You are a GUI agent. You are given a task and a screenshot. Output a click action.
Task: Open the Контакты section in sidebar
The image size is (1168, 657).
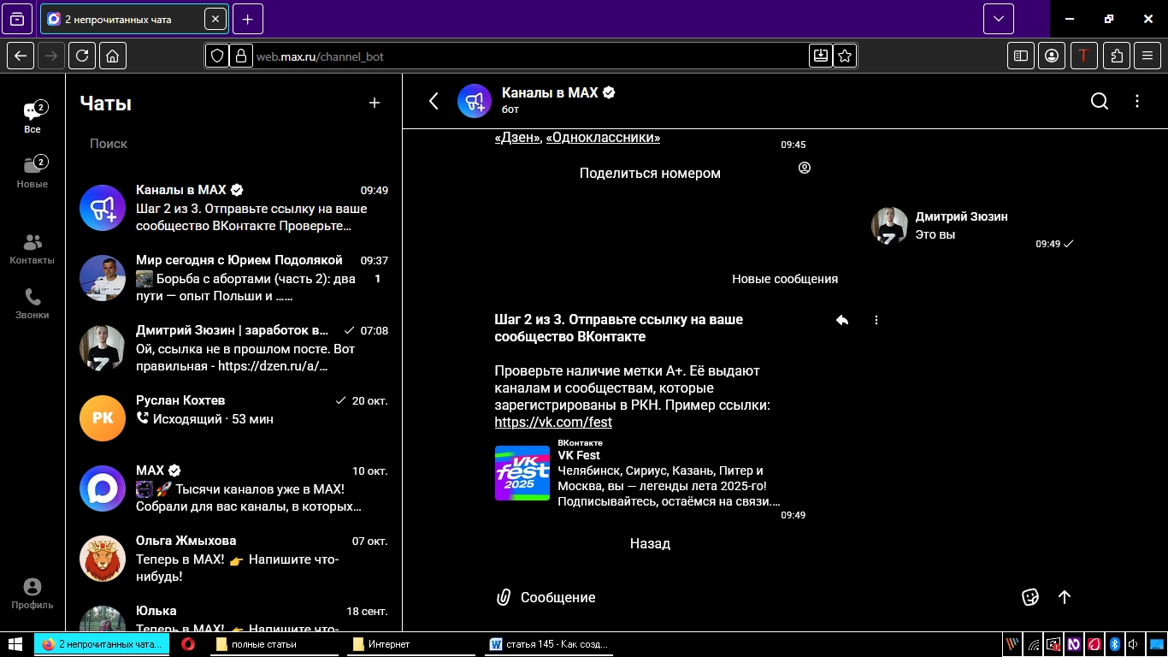(x=32, y=249)
